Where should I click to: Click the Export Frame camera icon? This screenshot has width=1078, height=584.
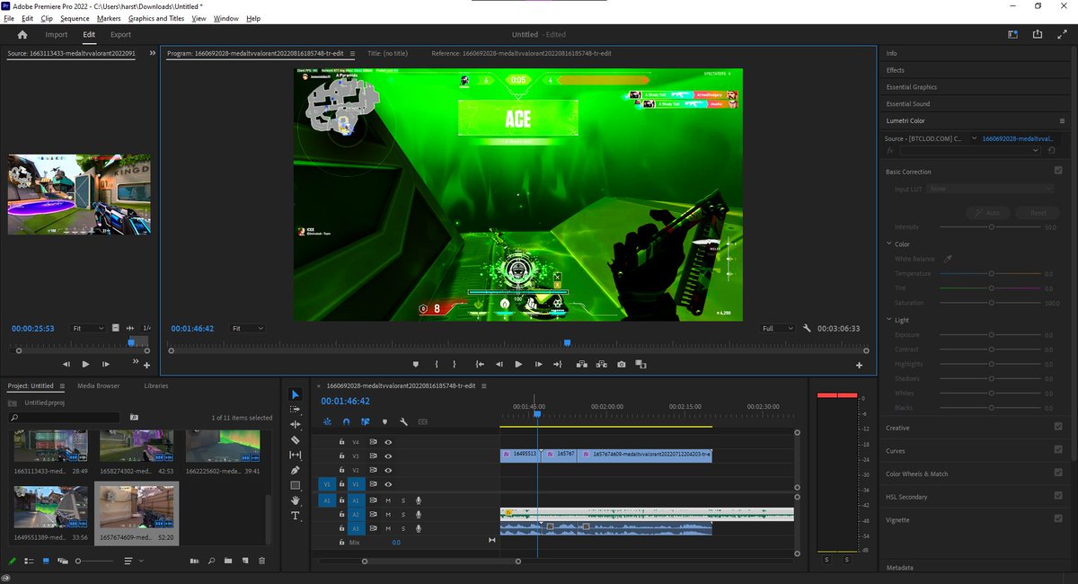click(x=622, y=364)
